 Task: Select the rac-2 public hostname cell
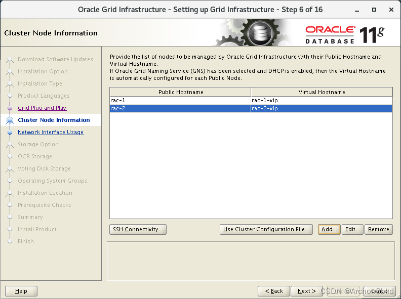180,108
